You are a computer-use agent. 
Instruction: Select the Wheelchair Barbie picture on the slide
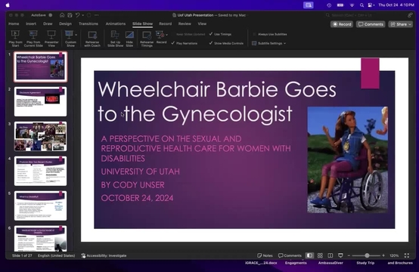pyautogui.click(x=348, y=159)
